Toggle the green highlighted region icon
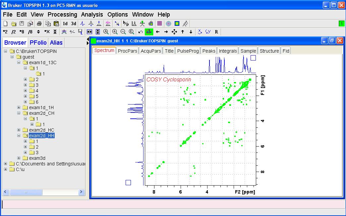This screenshot has width=346, height=216. [x=149, y=32]
